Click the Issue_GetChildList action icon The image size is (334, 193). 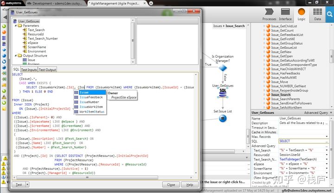click(x=267, y=26)
